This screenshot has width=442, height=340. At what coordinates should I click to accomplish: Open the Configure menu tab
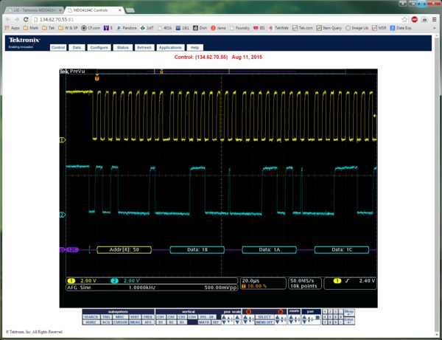[x=99, y=47]
